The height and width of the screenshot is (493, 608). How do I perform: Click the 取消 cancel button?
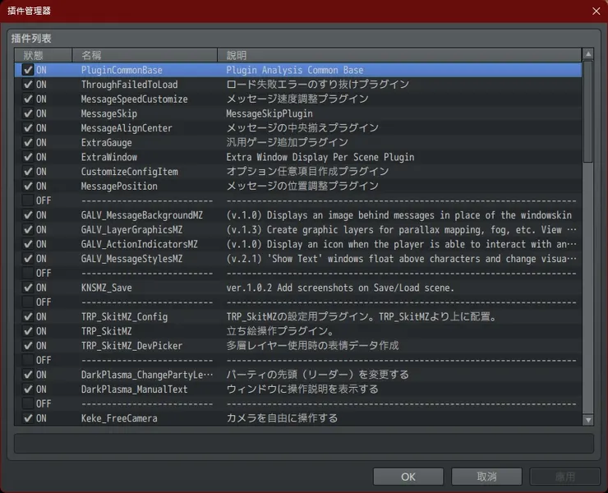coord(486,477)
